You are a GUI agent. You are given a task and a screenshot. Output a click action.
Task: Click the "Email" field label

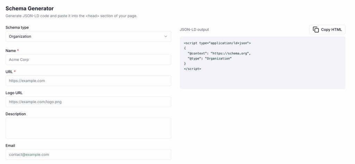pyautogui.click(x=10, y=146)
